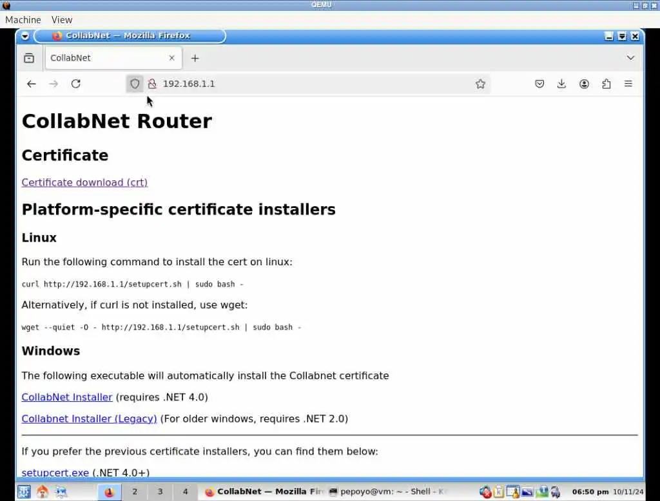Reload the current page
The height and width of the screenshot is (501, 660).
76,84
